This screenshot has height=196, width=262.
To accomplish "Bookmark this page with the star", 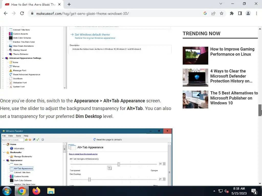I will 221,13.
